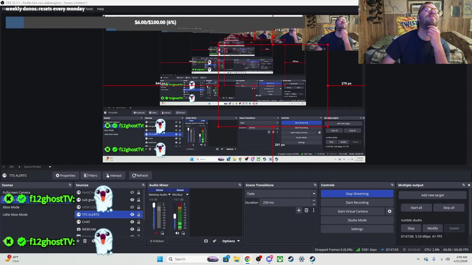The width and height of the screenshot is (472, 265).
Task: Open audio mixer Options dropdown
Action: click(231, 241)
